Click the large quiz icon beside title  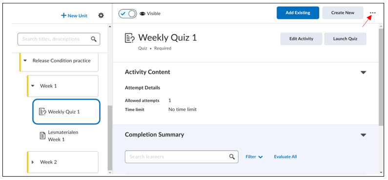[x=130, y=38]
